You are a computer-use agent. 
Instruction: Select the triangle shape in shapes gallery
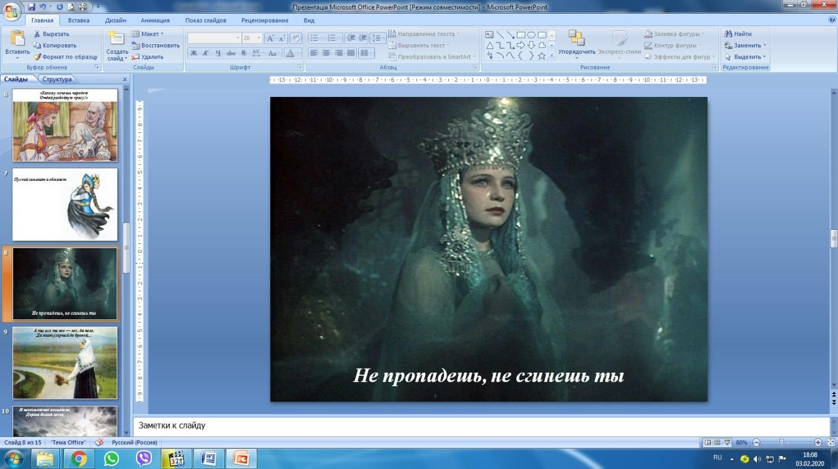pos(490,45)
